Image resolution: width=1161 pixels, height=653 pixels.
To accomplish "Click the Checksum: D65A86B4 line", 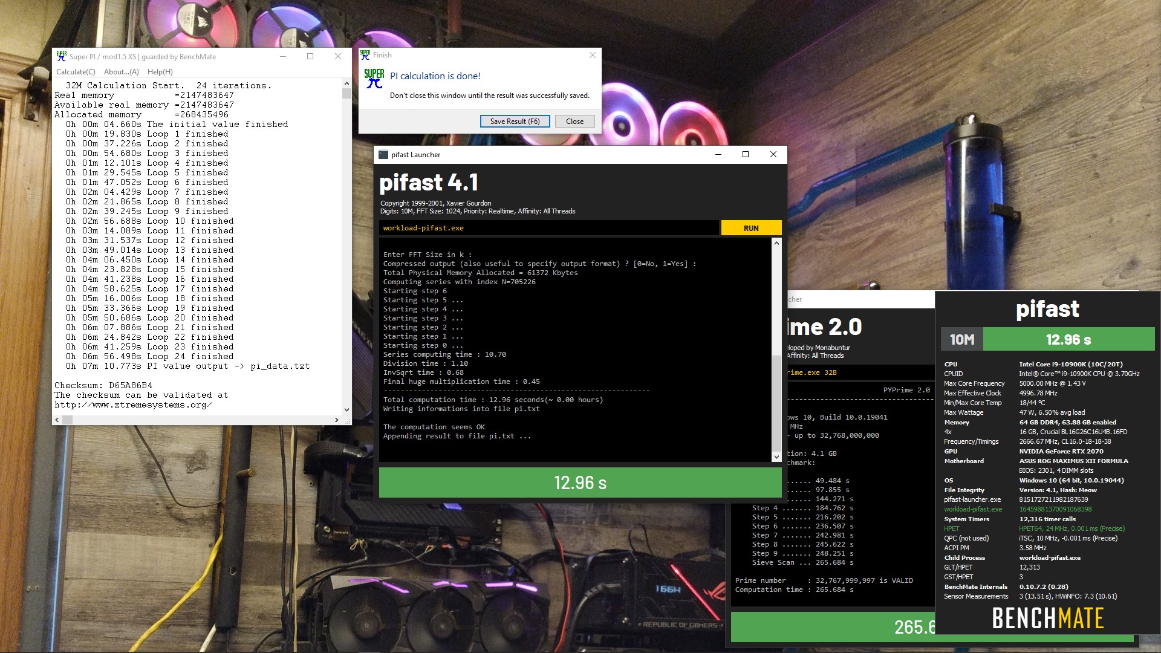I will (x=103, y=385).
